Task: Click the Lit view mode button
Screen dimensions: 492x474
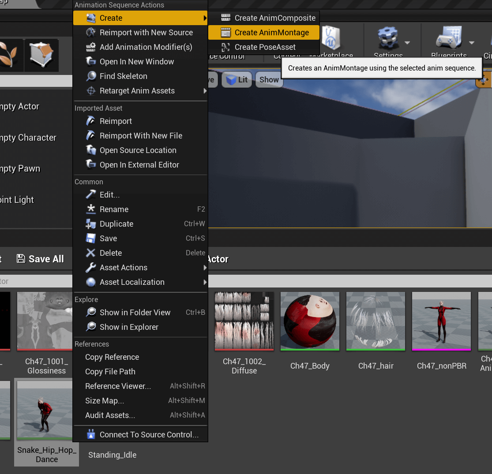Action: (x=237, y=80)
